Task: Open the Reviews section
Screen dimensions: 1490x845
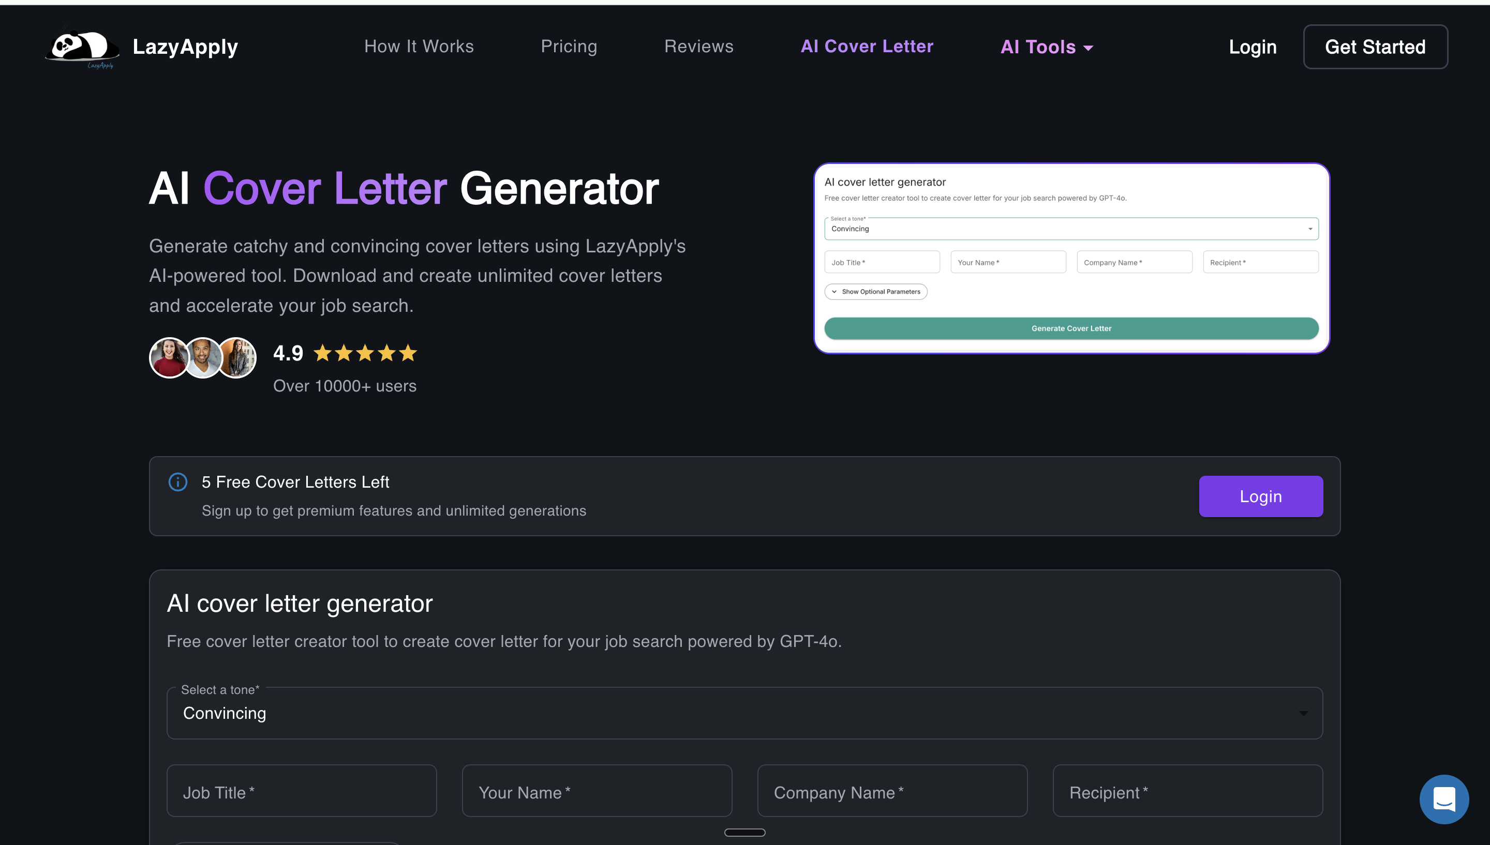Action: (x=698, y=47)
